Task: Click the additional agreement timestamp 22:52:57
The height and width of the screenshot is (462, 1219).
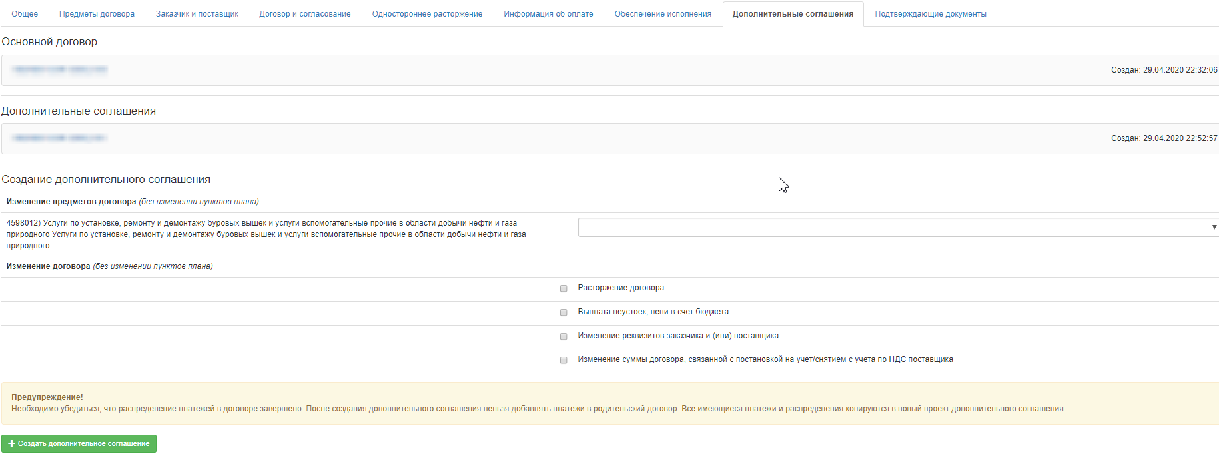Action: [1164, 138]
